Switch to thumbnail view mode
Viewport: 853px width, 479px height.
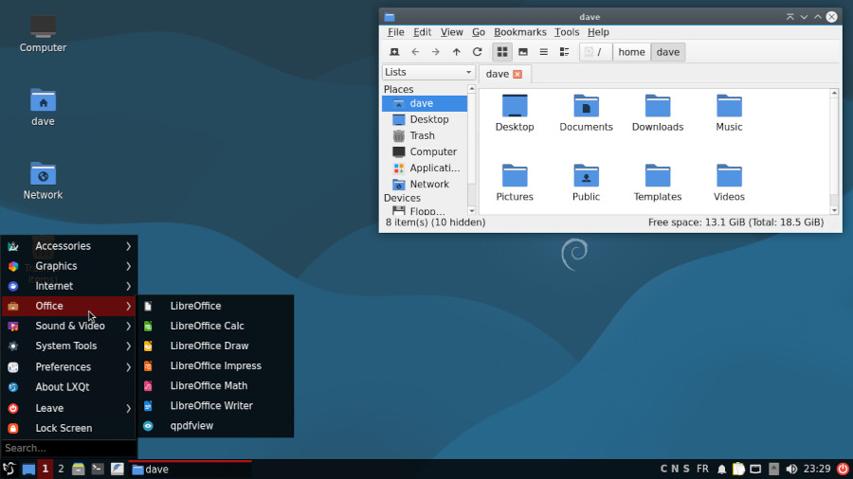click(523, 52)
